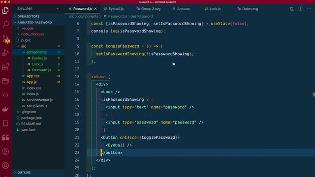Expand the public folder

point(26,40)
